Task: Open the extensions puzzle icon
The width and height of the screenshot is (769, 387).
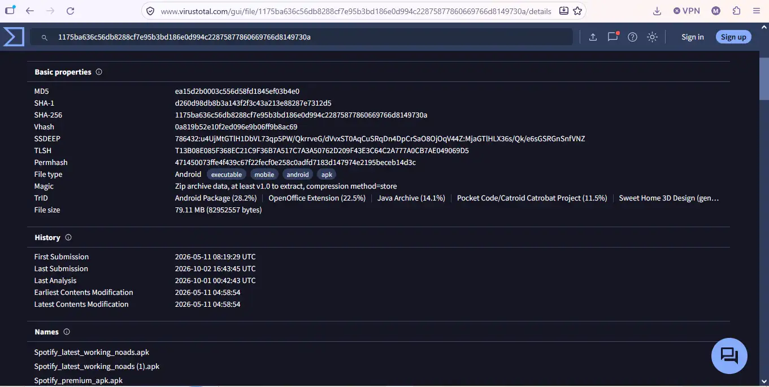Action: tap(736, 11)
